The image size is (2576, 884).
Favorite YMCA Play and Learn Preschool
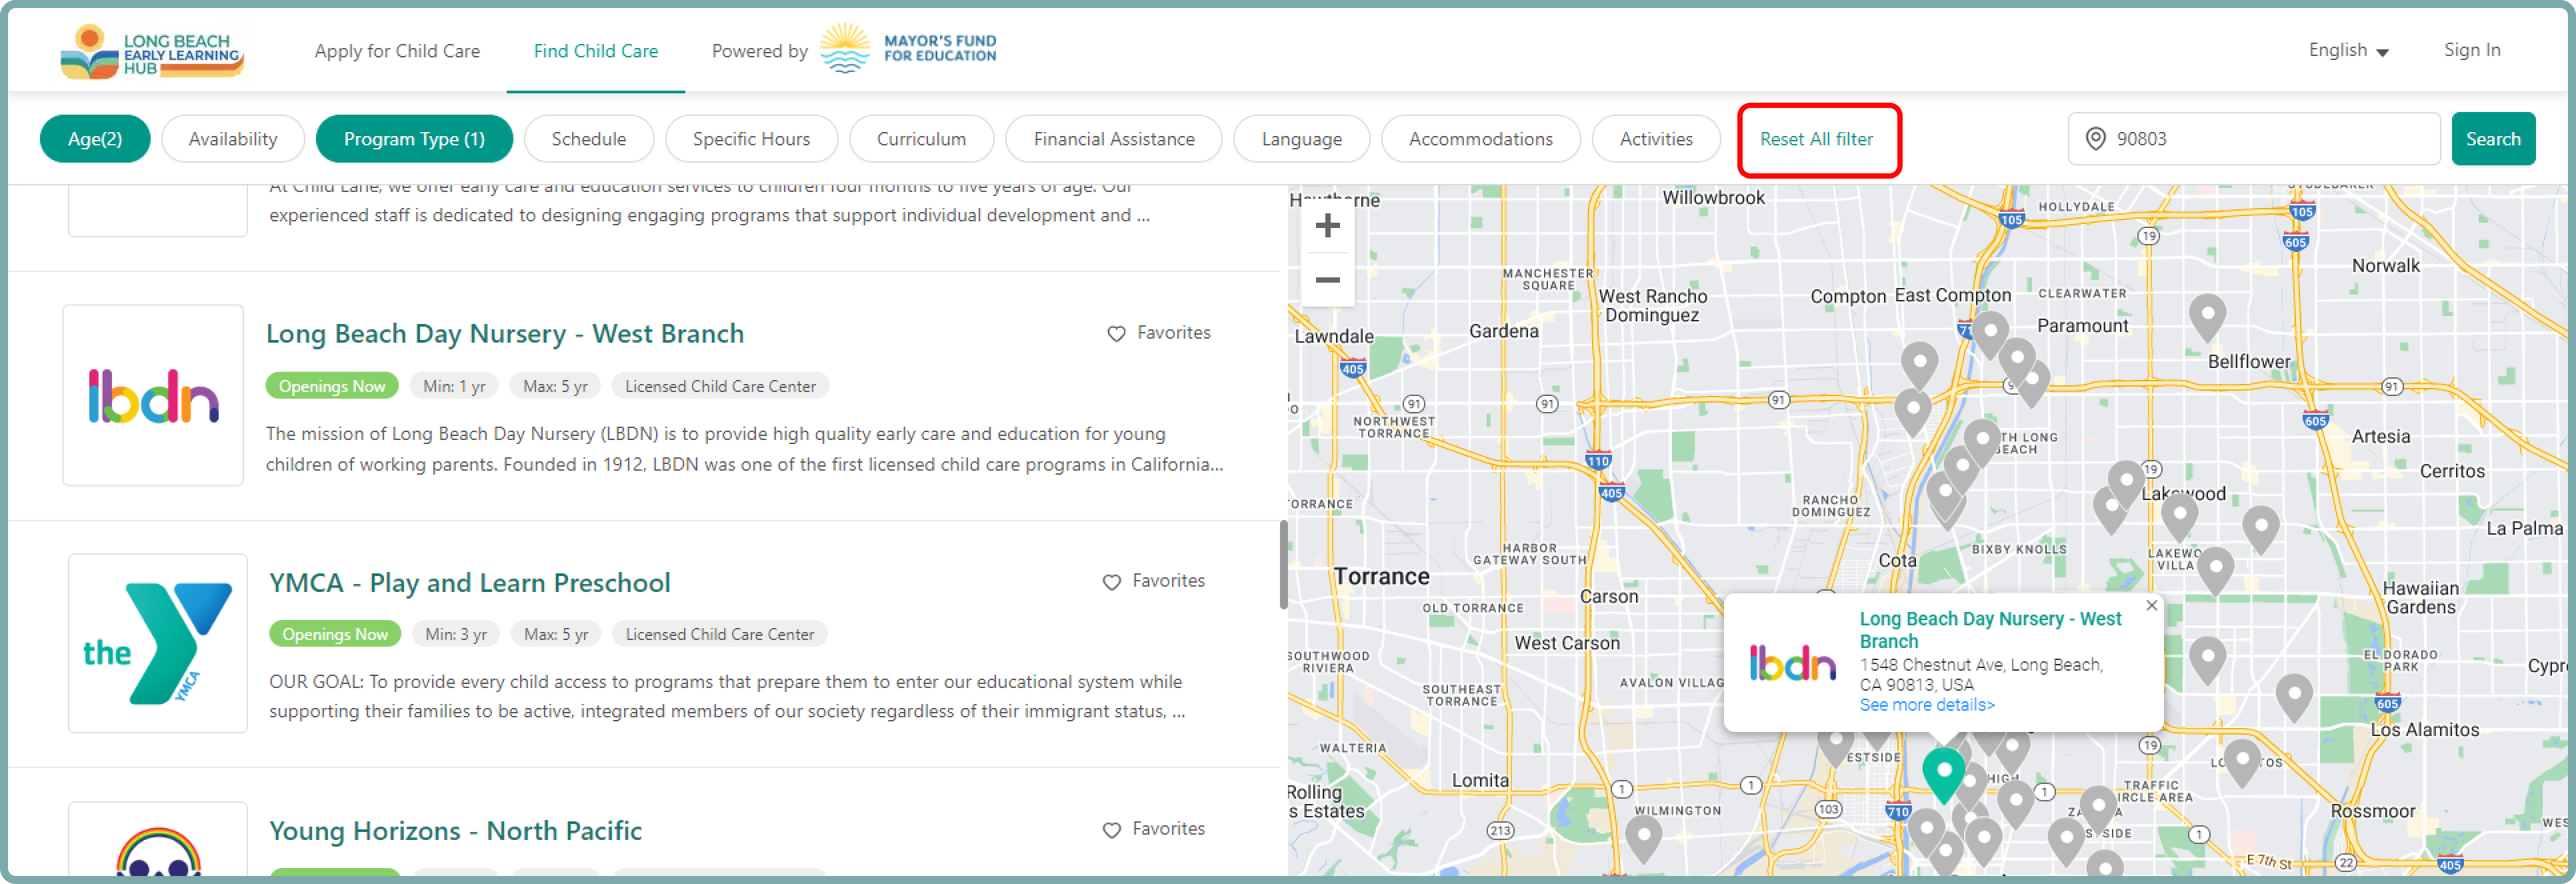1153,581
